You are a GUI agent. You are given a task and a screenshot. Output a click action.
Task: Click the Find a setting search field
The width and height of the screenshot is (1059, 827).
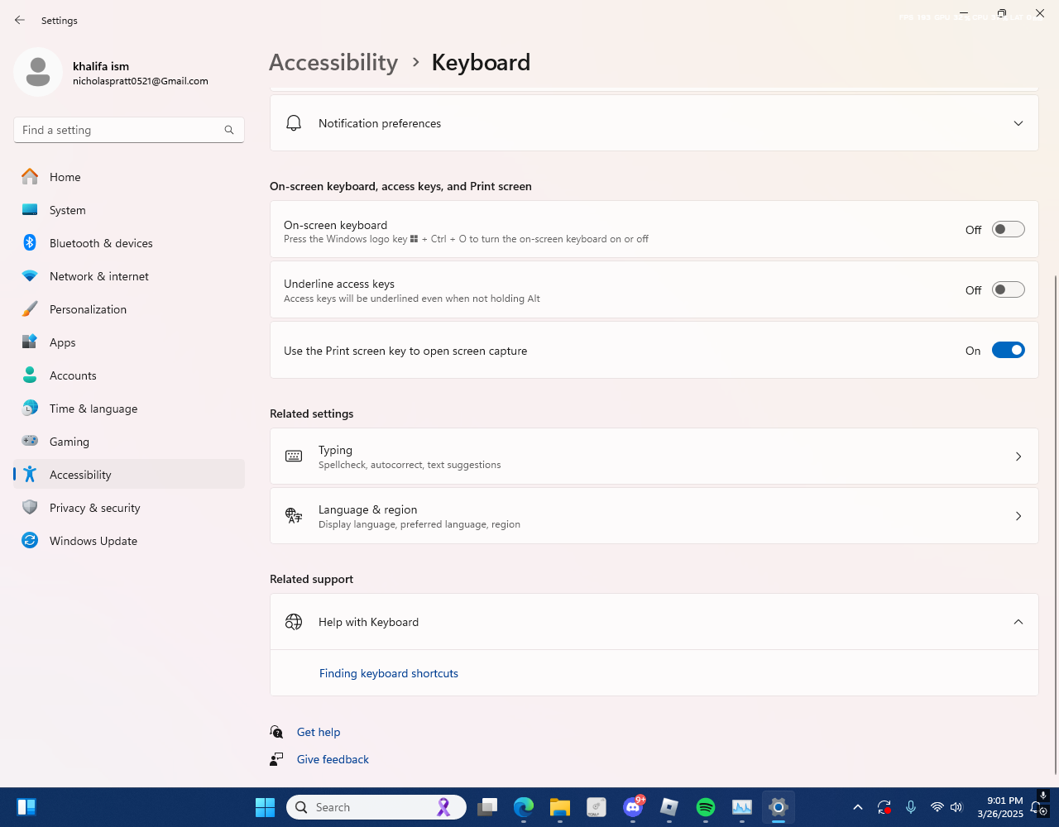click(129, 130)
